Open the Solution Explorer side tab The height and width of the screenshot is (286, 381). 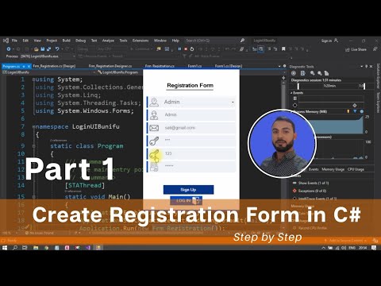click(378, 76)
